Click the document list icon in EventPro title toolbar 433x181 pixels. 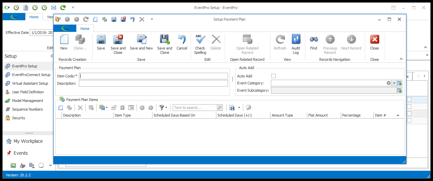25,7
